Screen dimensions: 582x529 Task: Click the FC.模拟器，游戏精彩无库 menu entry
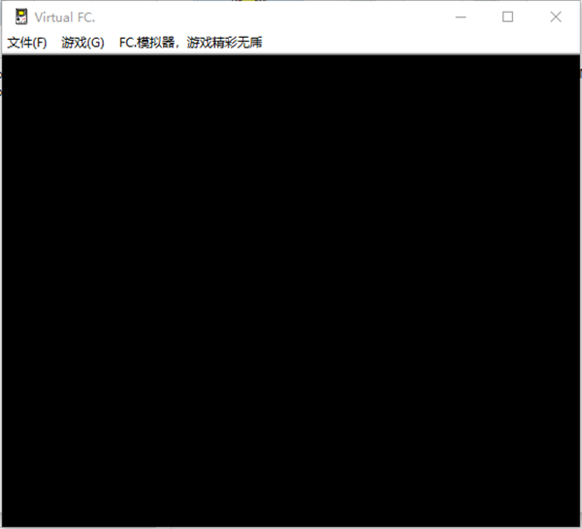pos(190,43)
